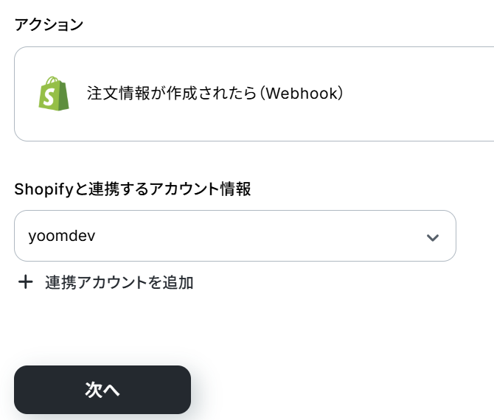This screenshot has width=494, height=420.
Task: Click the アカウントを追加 text under the dropdown
Action: tap(133, 282)
